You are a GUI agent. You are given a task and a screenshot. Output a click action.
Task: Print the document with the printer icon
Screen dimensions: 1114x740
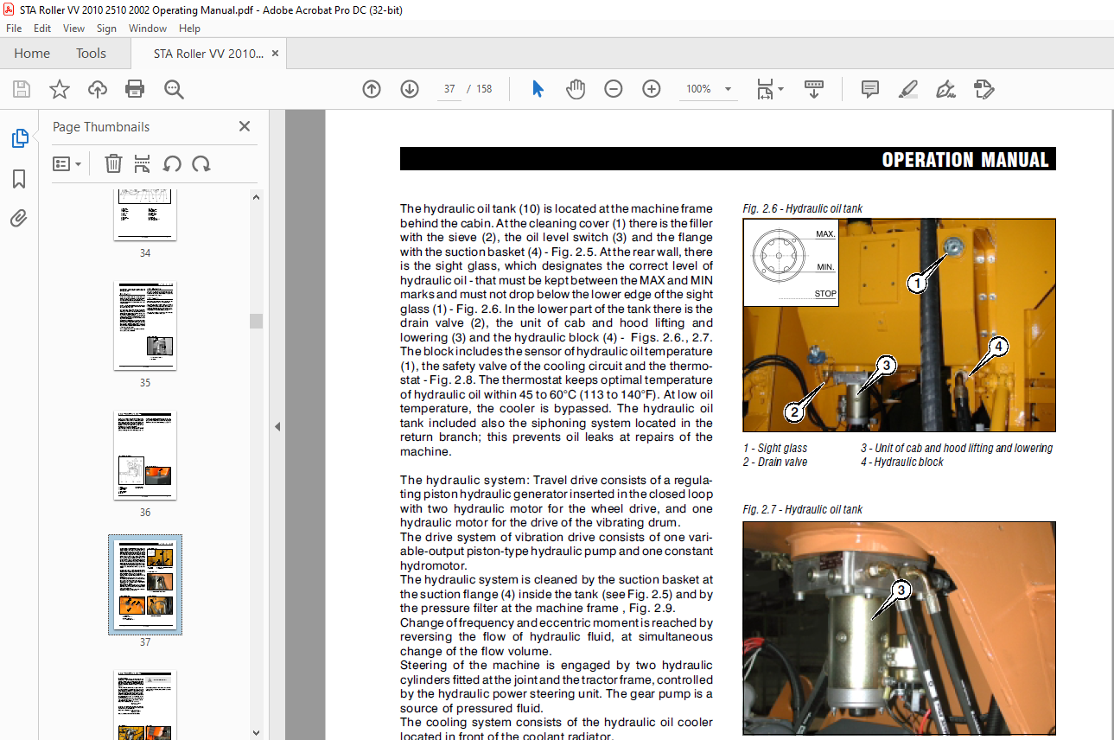coord(135,89)
